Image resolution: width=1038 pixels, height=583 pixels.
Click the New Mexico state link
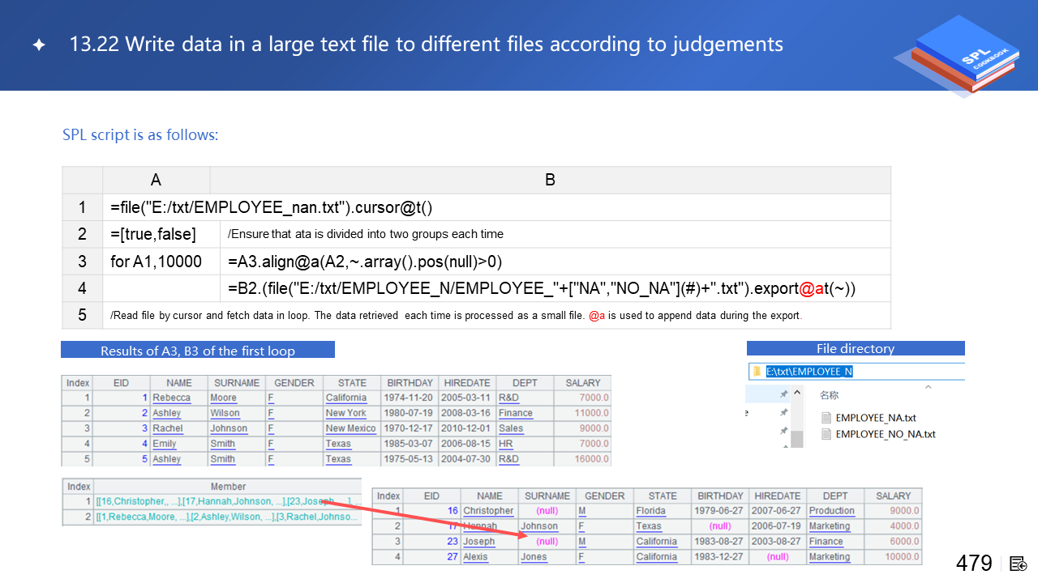350,428
